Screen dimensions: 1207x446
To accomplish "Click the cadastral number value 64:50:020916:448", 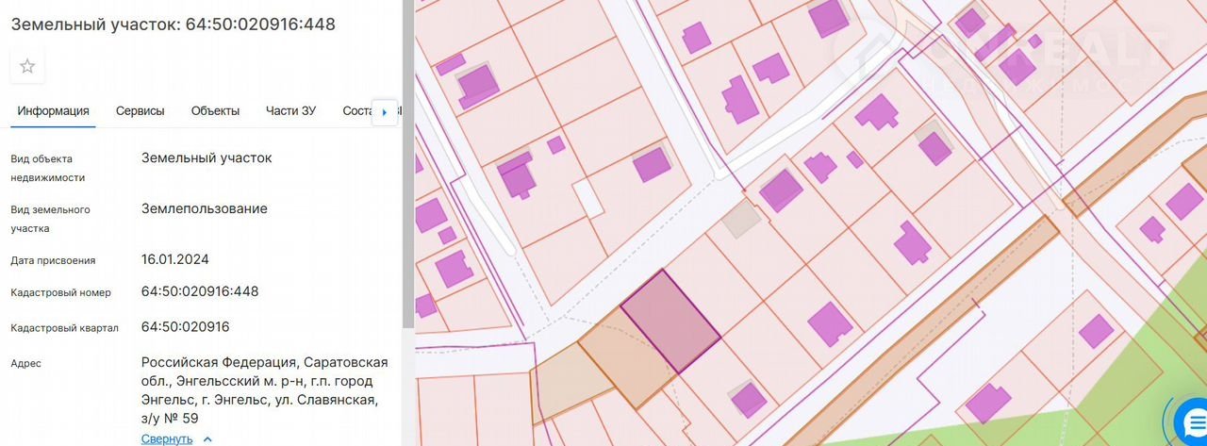I will tap(200, 291).
